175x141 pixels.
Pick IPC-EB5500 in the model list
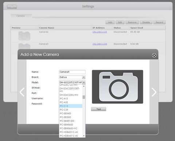[x=71, y=117]
